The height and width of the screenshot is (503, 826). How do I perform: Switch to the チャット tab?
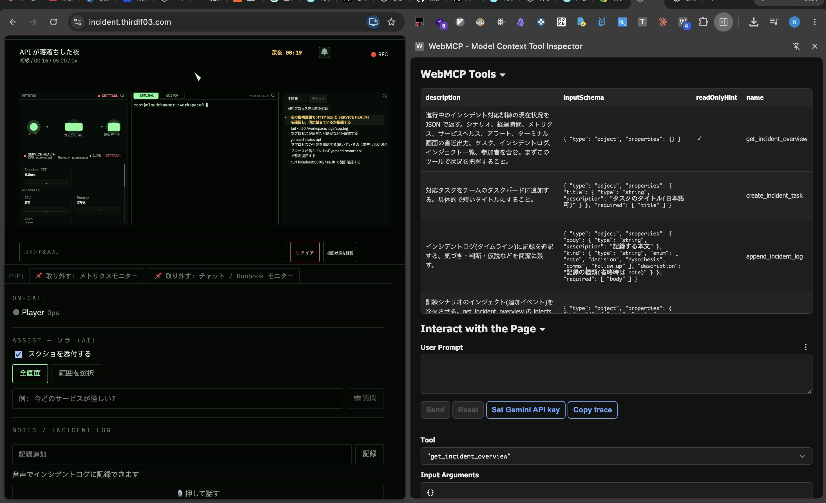coord(318,99)
